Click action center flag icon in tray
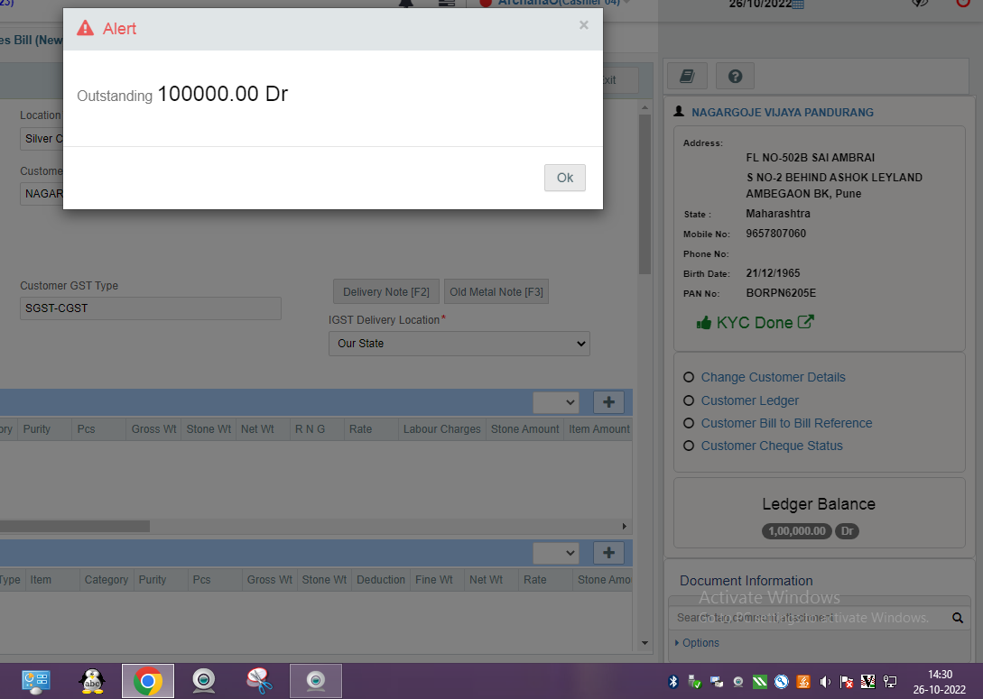Viewport: 983px width, 699px height. [x=847, y=682]
